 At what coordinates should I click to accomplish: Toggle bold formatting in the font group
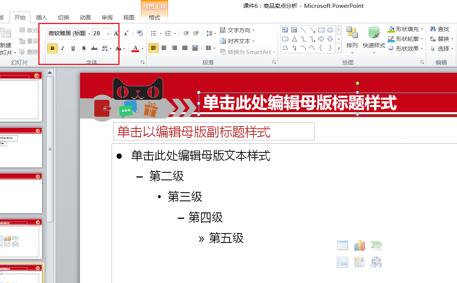coord(52,48)
